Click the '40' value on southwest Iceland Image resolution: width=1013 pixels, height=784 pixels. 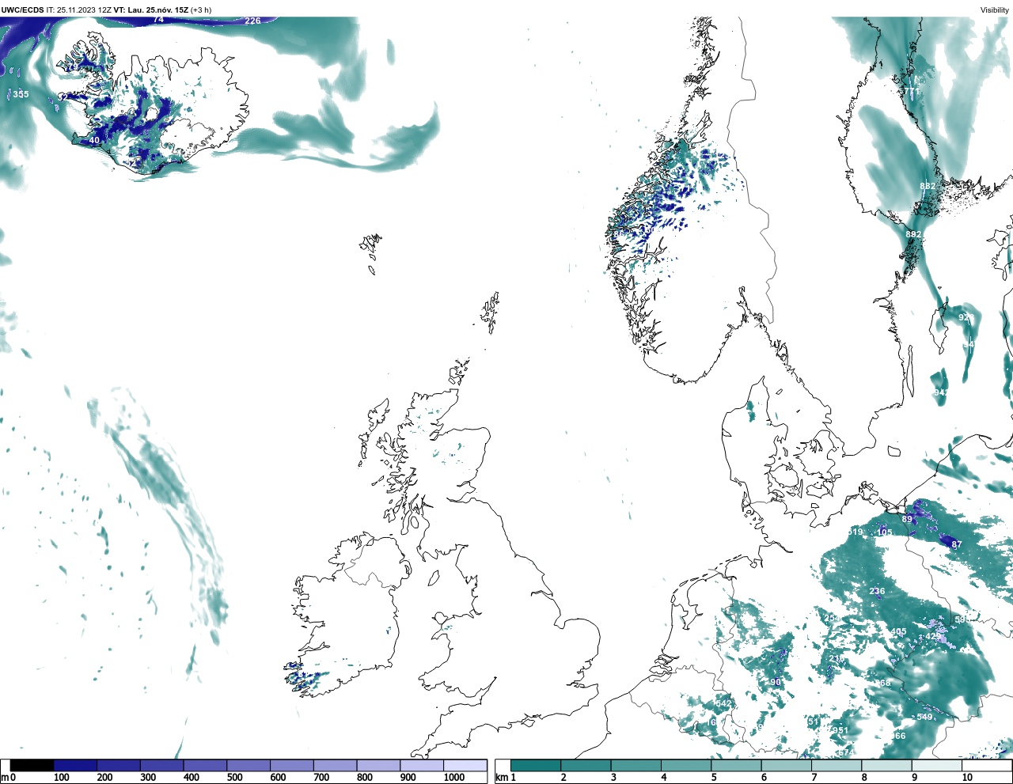(94, 140)
